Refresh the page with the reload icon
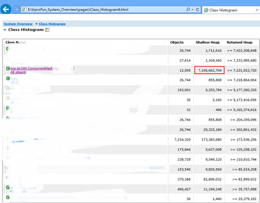The height and width of the screenshot is (203, 260). click(198, 9)
